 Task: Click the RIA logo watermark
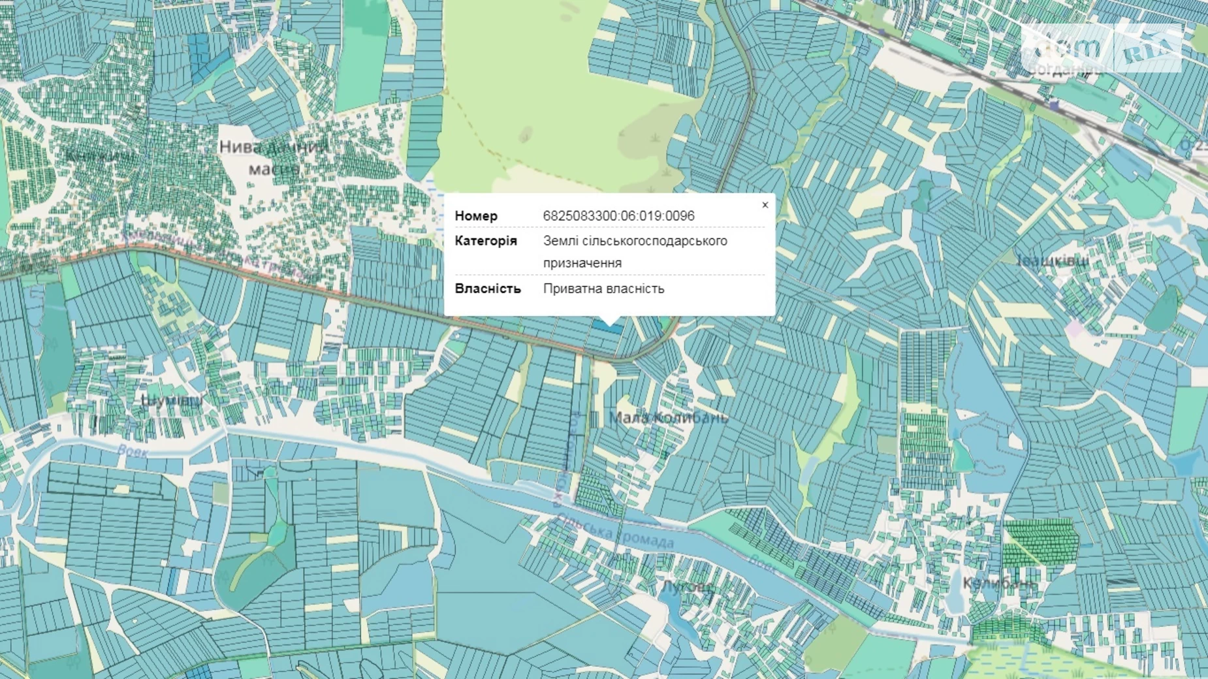[1148, 49]
